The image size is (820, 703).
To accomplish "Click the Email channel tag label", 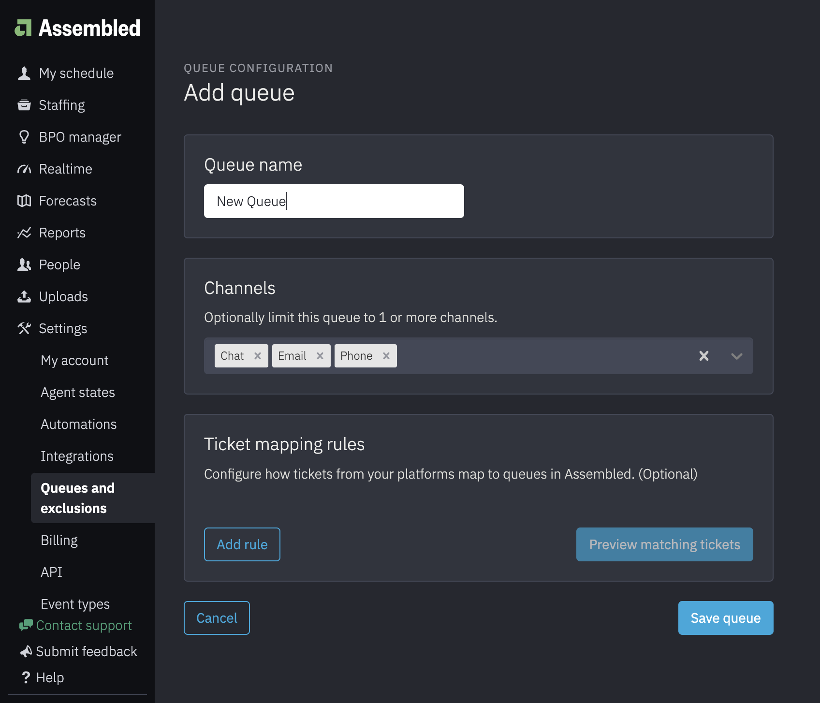I will [292, 356].
